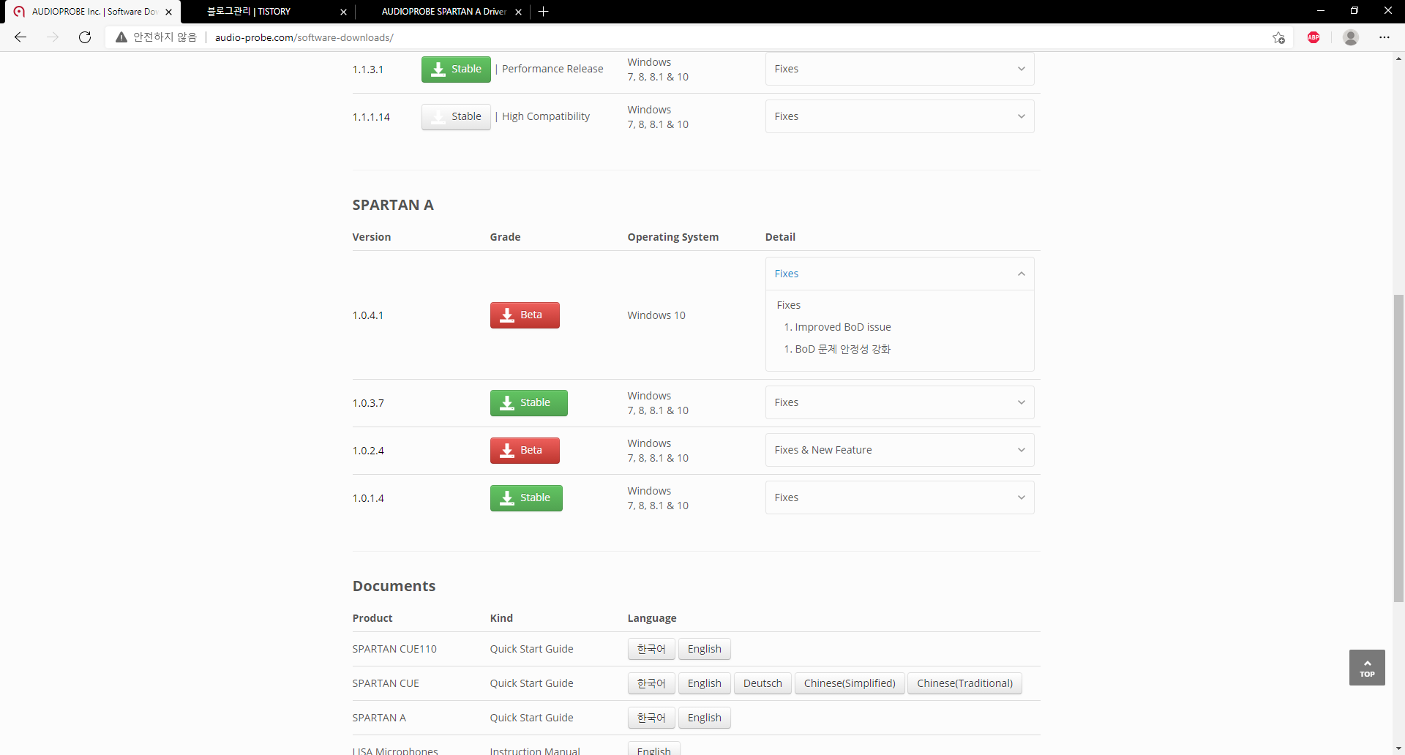
Task: Open SPARTAN A guide in Korean
Action: pos(651,718)
